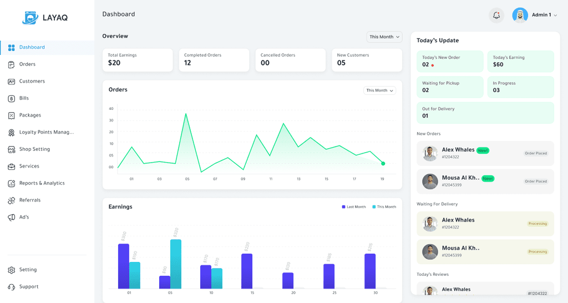Open the Orders chart This Month dropdown
Screen dimensions: 568x303
pyautogui.click(x=379, y=90)
